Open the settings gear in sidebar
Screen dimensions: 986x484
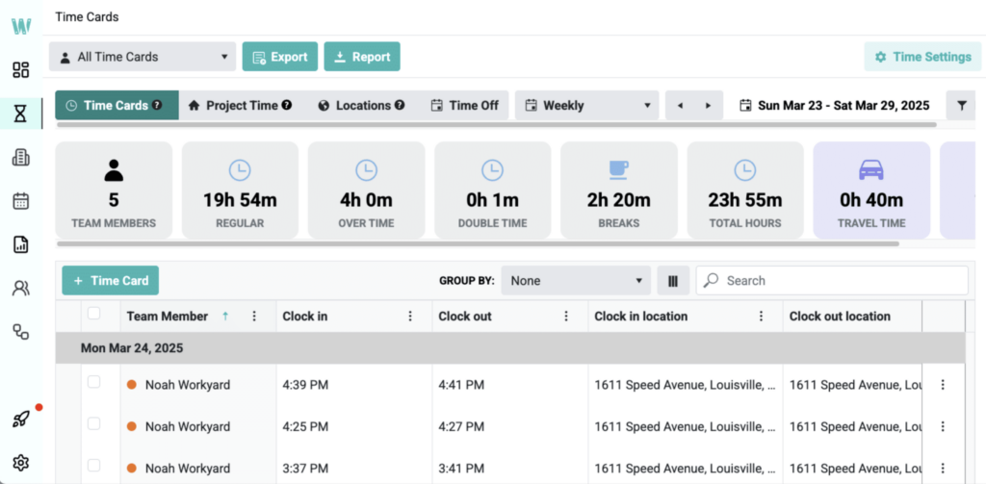point(20,463)
